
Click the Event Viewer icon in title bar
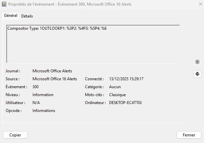(4, 4)
